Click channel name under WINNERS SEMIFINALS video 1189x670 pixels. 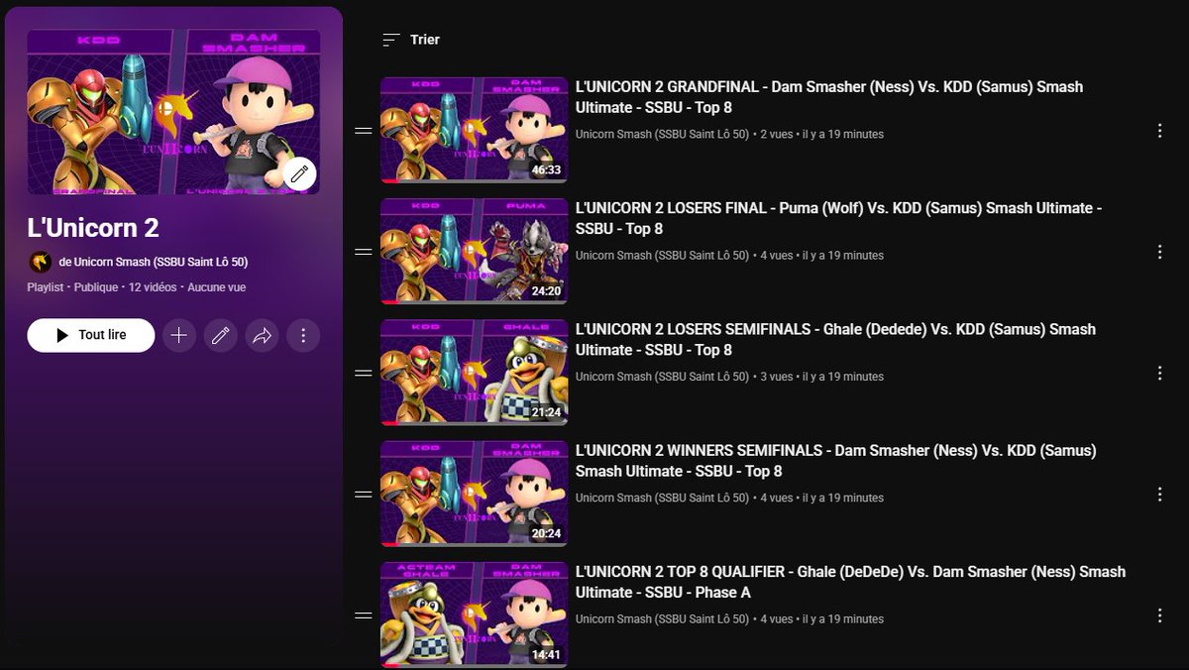click(x=662, y=498)
